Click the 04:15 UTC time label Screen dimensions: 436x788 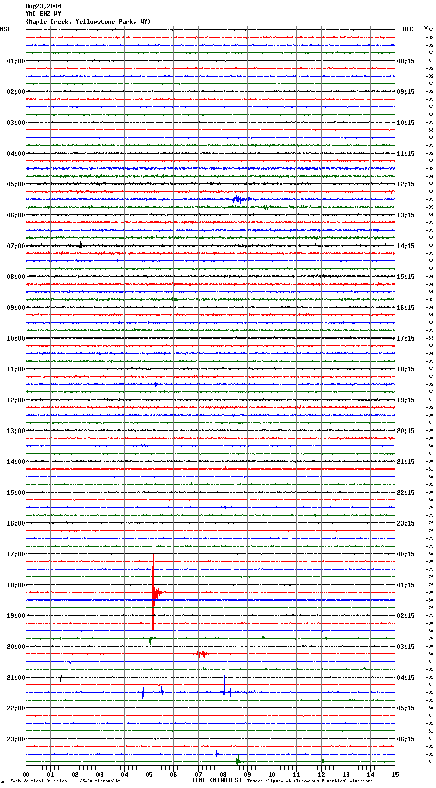click(406, 678)
